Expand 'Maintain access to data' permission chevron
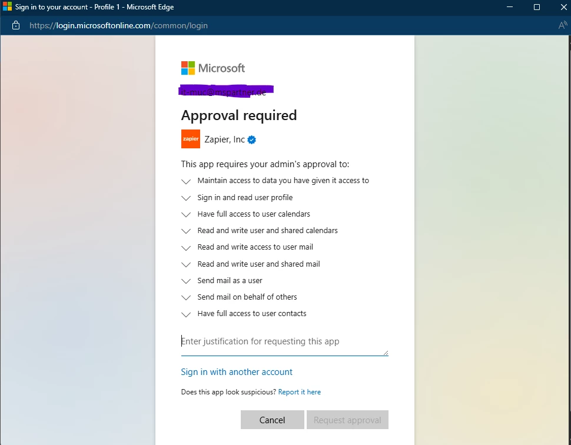The height and width of the screenshot is (445, 571). pos(186,181)
